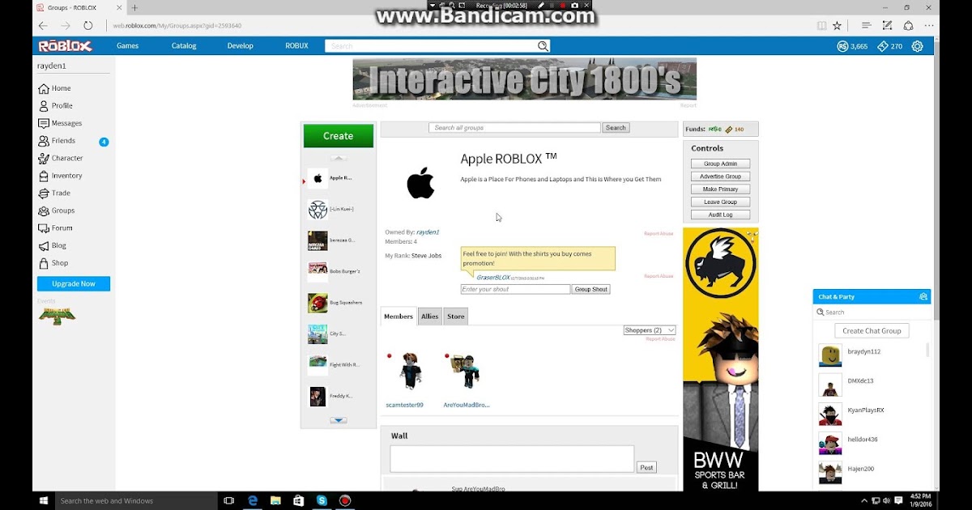Click the Search all groups field

pyautogui.click(x=514, y=128)
